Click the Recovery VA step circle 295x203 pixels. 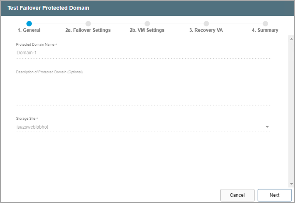[x=206, y=24]
